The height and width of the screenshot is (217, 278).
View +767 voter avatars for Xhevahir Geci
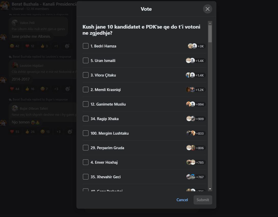[x=196, y=177]
